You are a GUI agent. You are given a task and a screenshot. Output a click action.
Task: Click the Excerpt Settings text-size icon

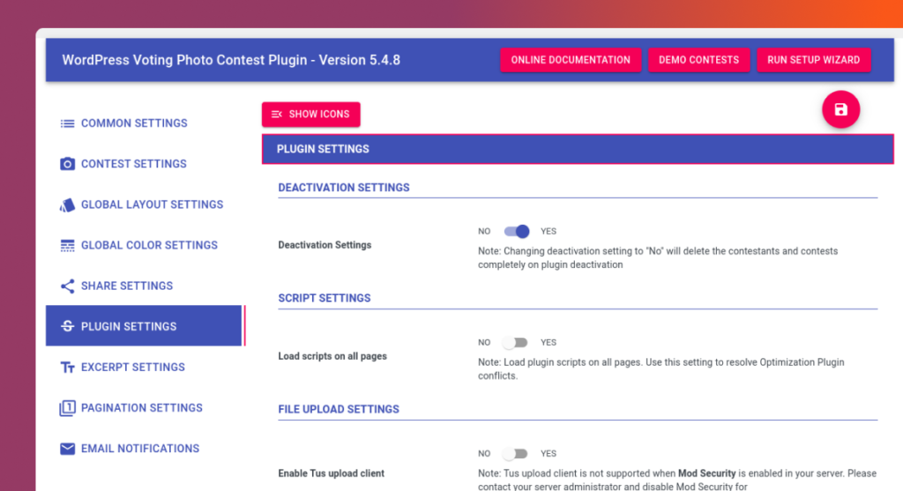coord(67,367)
